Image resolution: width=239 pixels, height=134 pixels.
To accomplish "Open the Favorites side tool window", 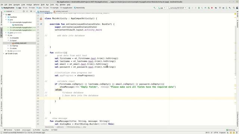I will click(x=1, y=80).
